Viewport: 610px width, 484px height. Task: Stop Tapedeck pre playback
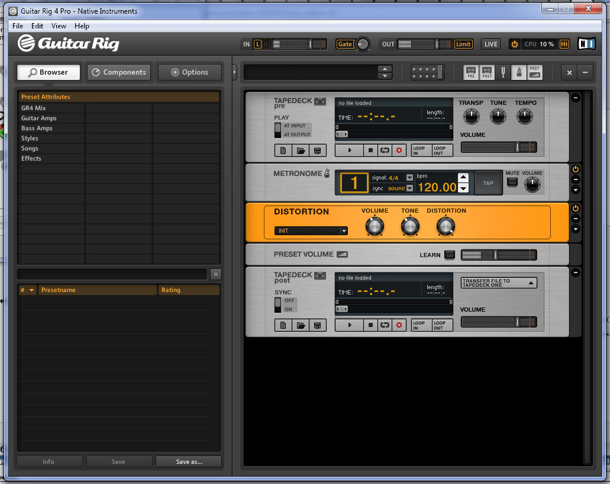[370, 150]
